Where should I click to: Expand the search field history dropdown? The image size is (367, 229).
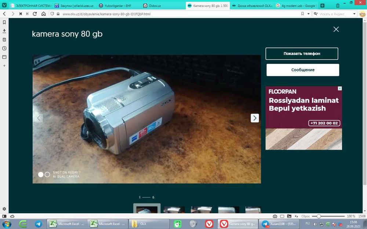pyautogui.click(x=355, y=14)
